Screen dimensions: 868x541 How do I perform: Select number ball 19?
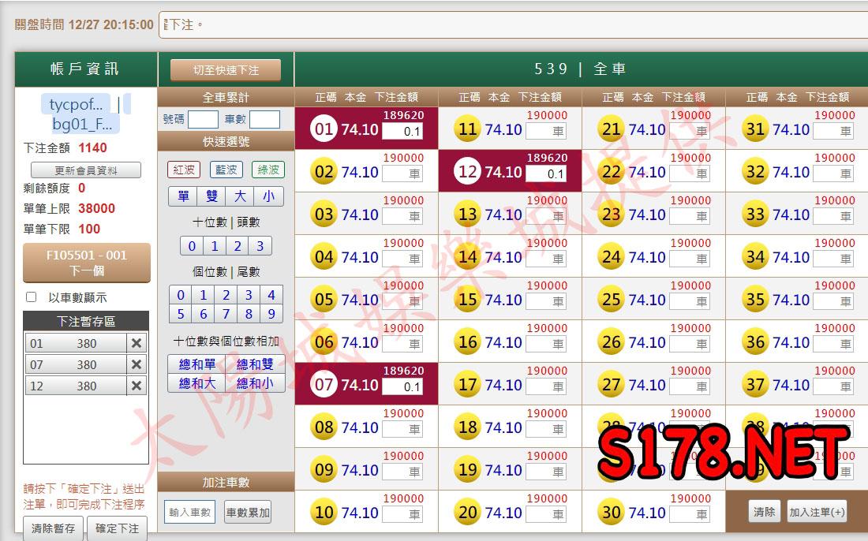pyautogui.click(x=468, y=470)
